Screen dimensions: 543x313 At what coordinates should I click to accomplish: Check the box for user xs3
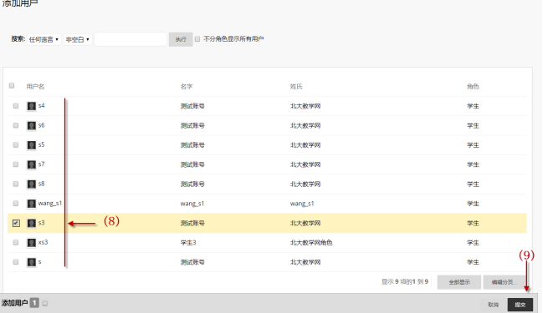coord(16,243)
